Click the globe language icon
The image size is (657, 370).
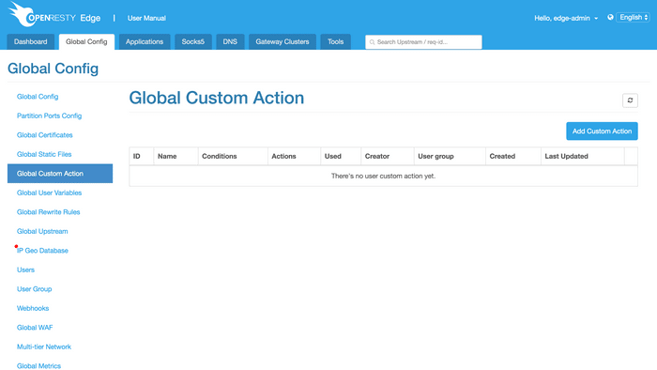point(610,17)
